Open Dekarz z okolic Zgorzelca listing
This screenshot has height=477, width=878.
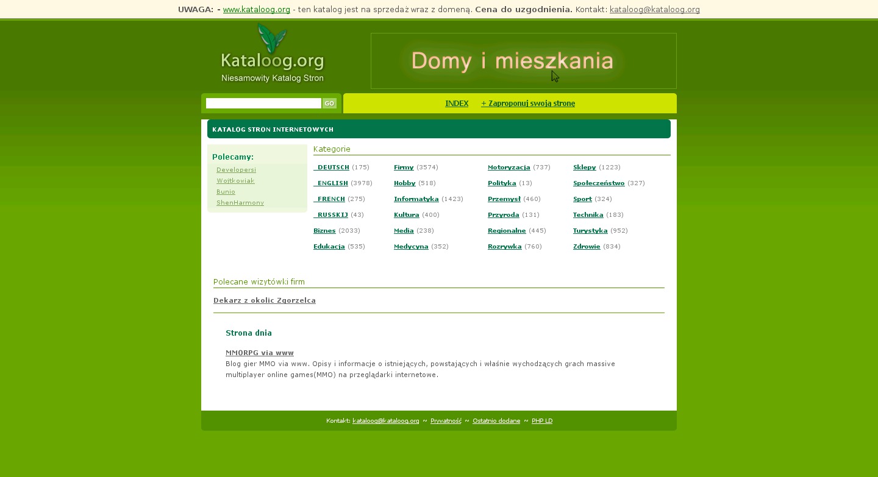point(265,300)
